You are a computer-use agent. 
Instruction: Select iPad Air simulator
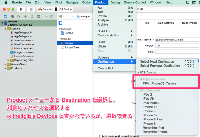tap(167, 99)
